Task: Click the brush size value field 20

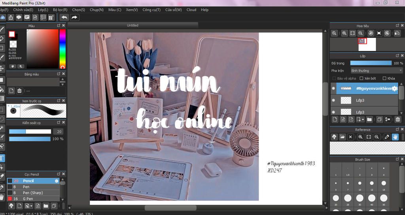Action: click(x=59, y=132)
